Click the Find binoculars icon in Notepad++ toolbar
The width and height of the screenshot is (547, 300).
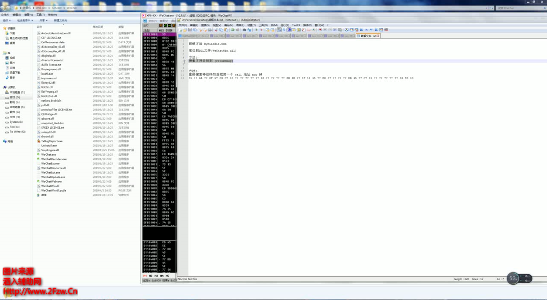coord(244,30)
